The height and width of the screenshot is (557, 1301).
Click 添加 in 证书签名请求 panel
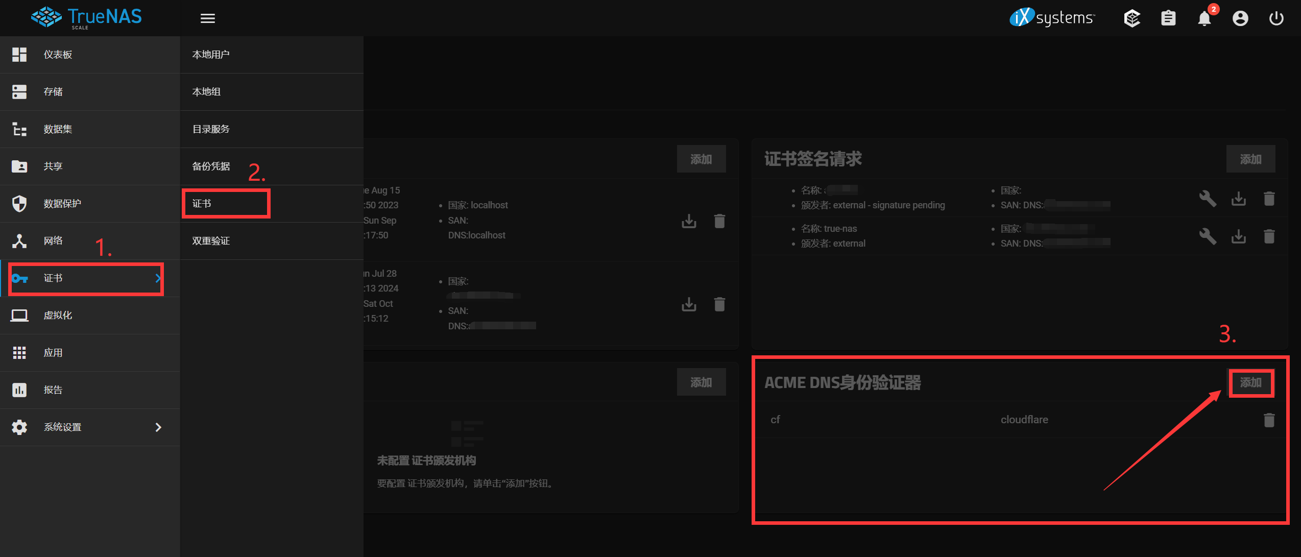click(1250, 159)
